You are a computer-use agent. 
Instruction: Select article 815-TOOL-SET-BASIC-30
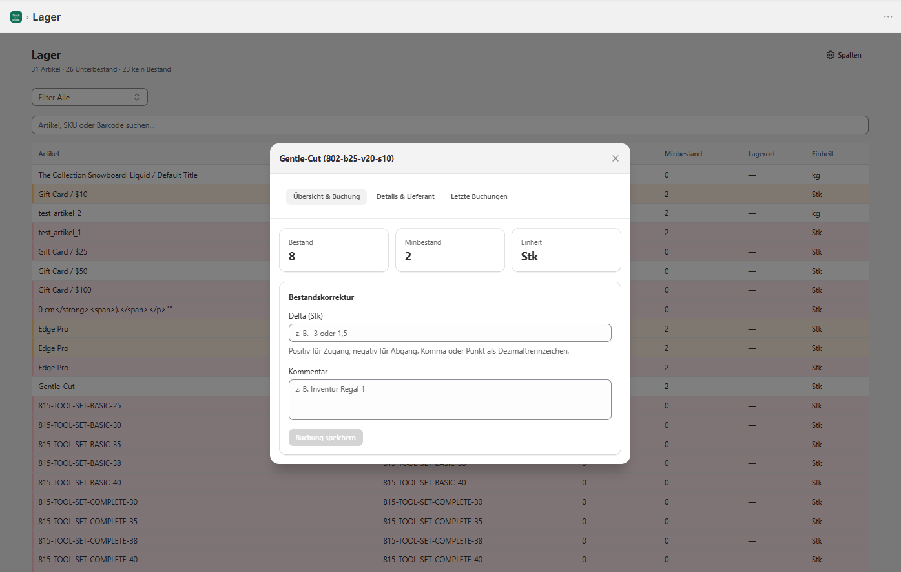point(79,425)
